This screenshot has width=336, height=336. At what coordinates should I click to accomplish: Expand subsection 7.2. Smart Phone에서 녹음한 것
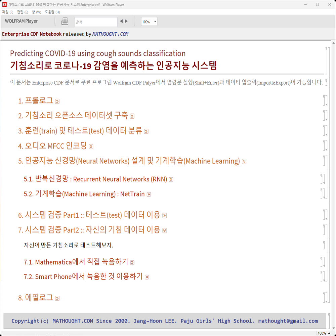tap(147, 277)
